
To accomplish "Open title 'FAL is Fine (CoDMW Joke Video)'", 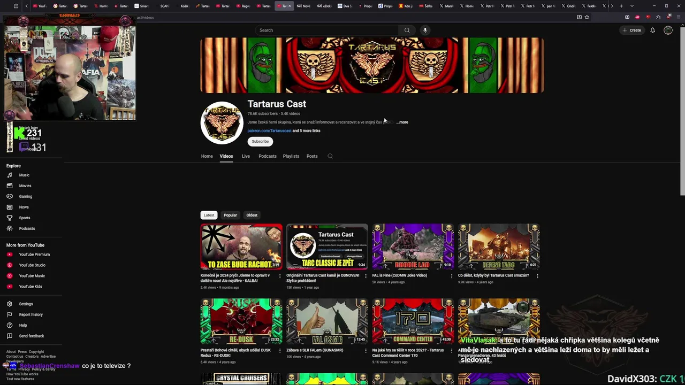I will point(400,275).
